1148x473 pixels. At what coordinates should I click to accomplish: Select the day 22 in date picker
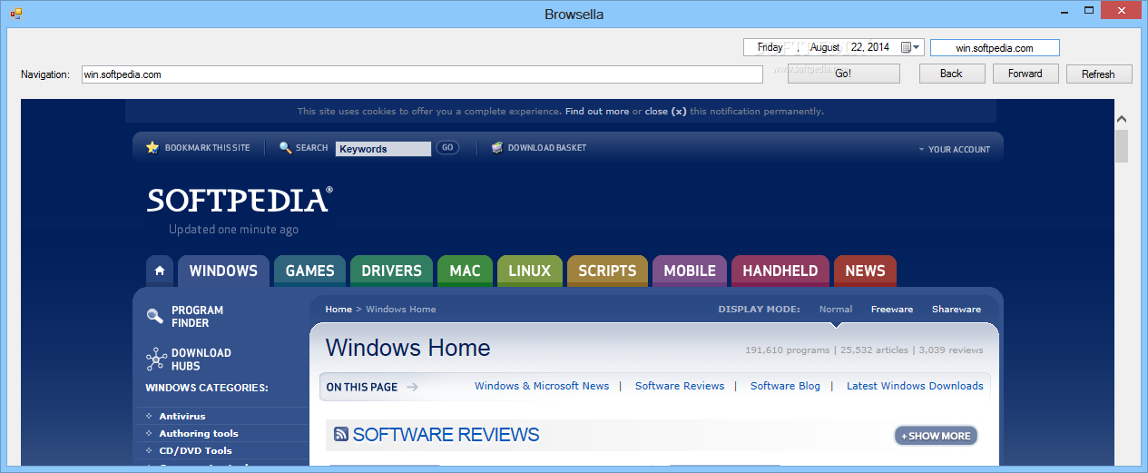[x=858, y=47]
